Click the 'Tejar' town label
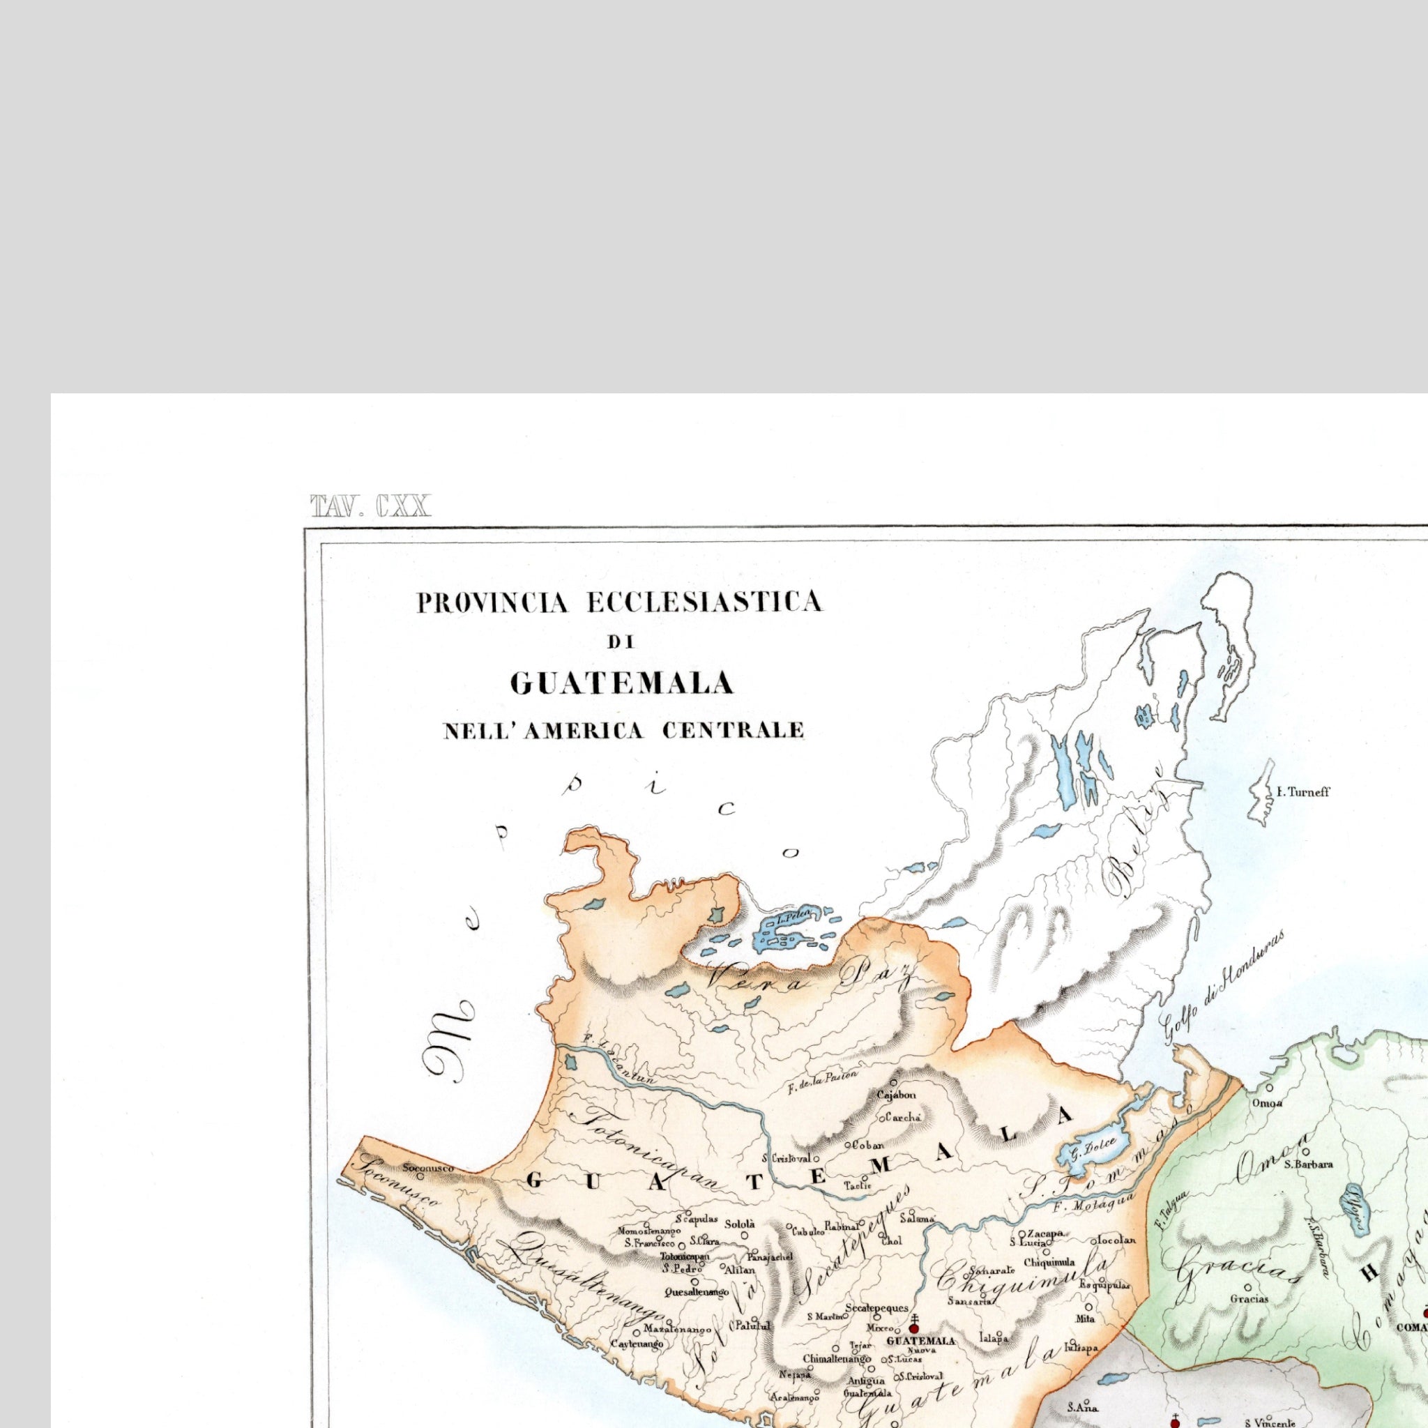Image resolution: width=1428 pixels, height=1428 pixels. (x=861, y=1345)
